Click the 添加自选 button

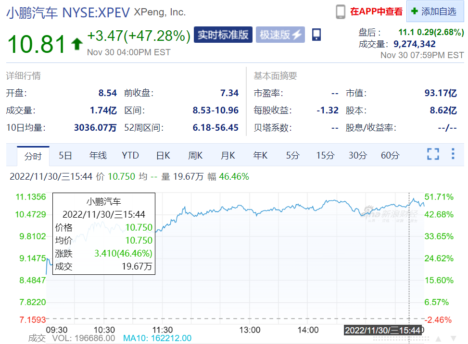pyautogui.click(x=435, y=12)
